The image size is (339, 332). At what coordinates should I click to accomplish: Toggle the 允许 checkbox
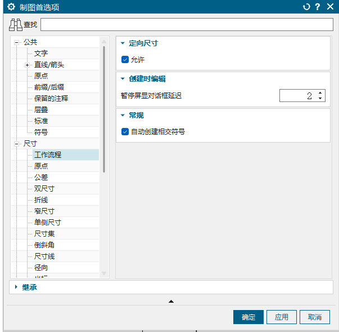[x=125, y=59]
